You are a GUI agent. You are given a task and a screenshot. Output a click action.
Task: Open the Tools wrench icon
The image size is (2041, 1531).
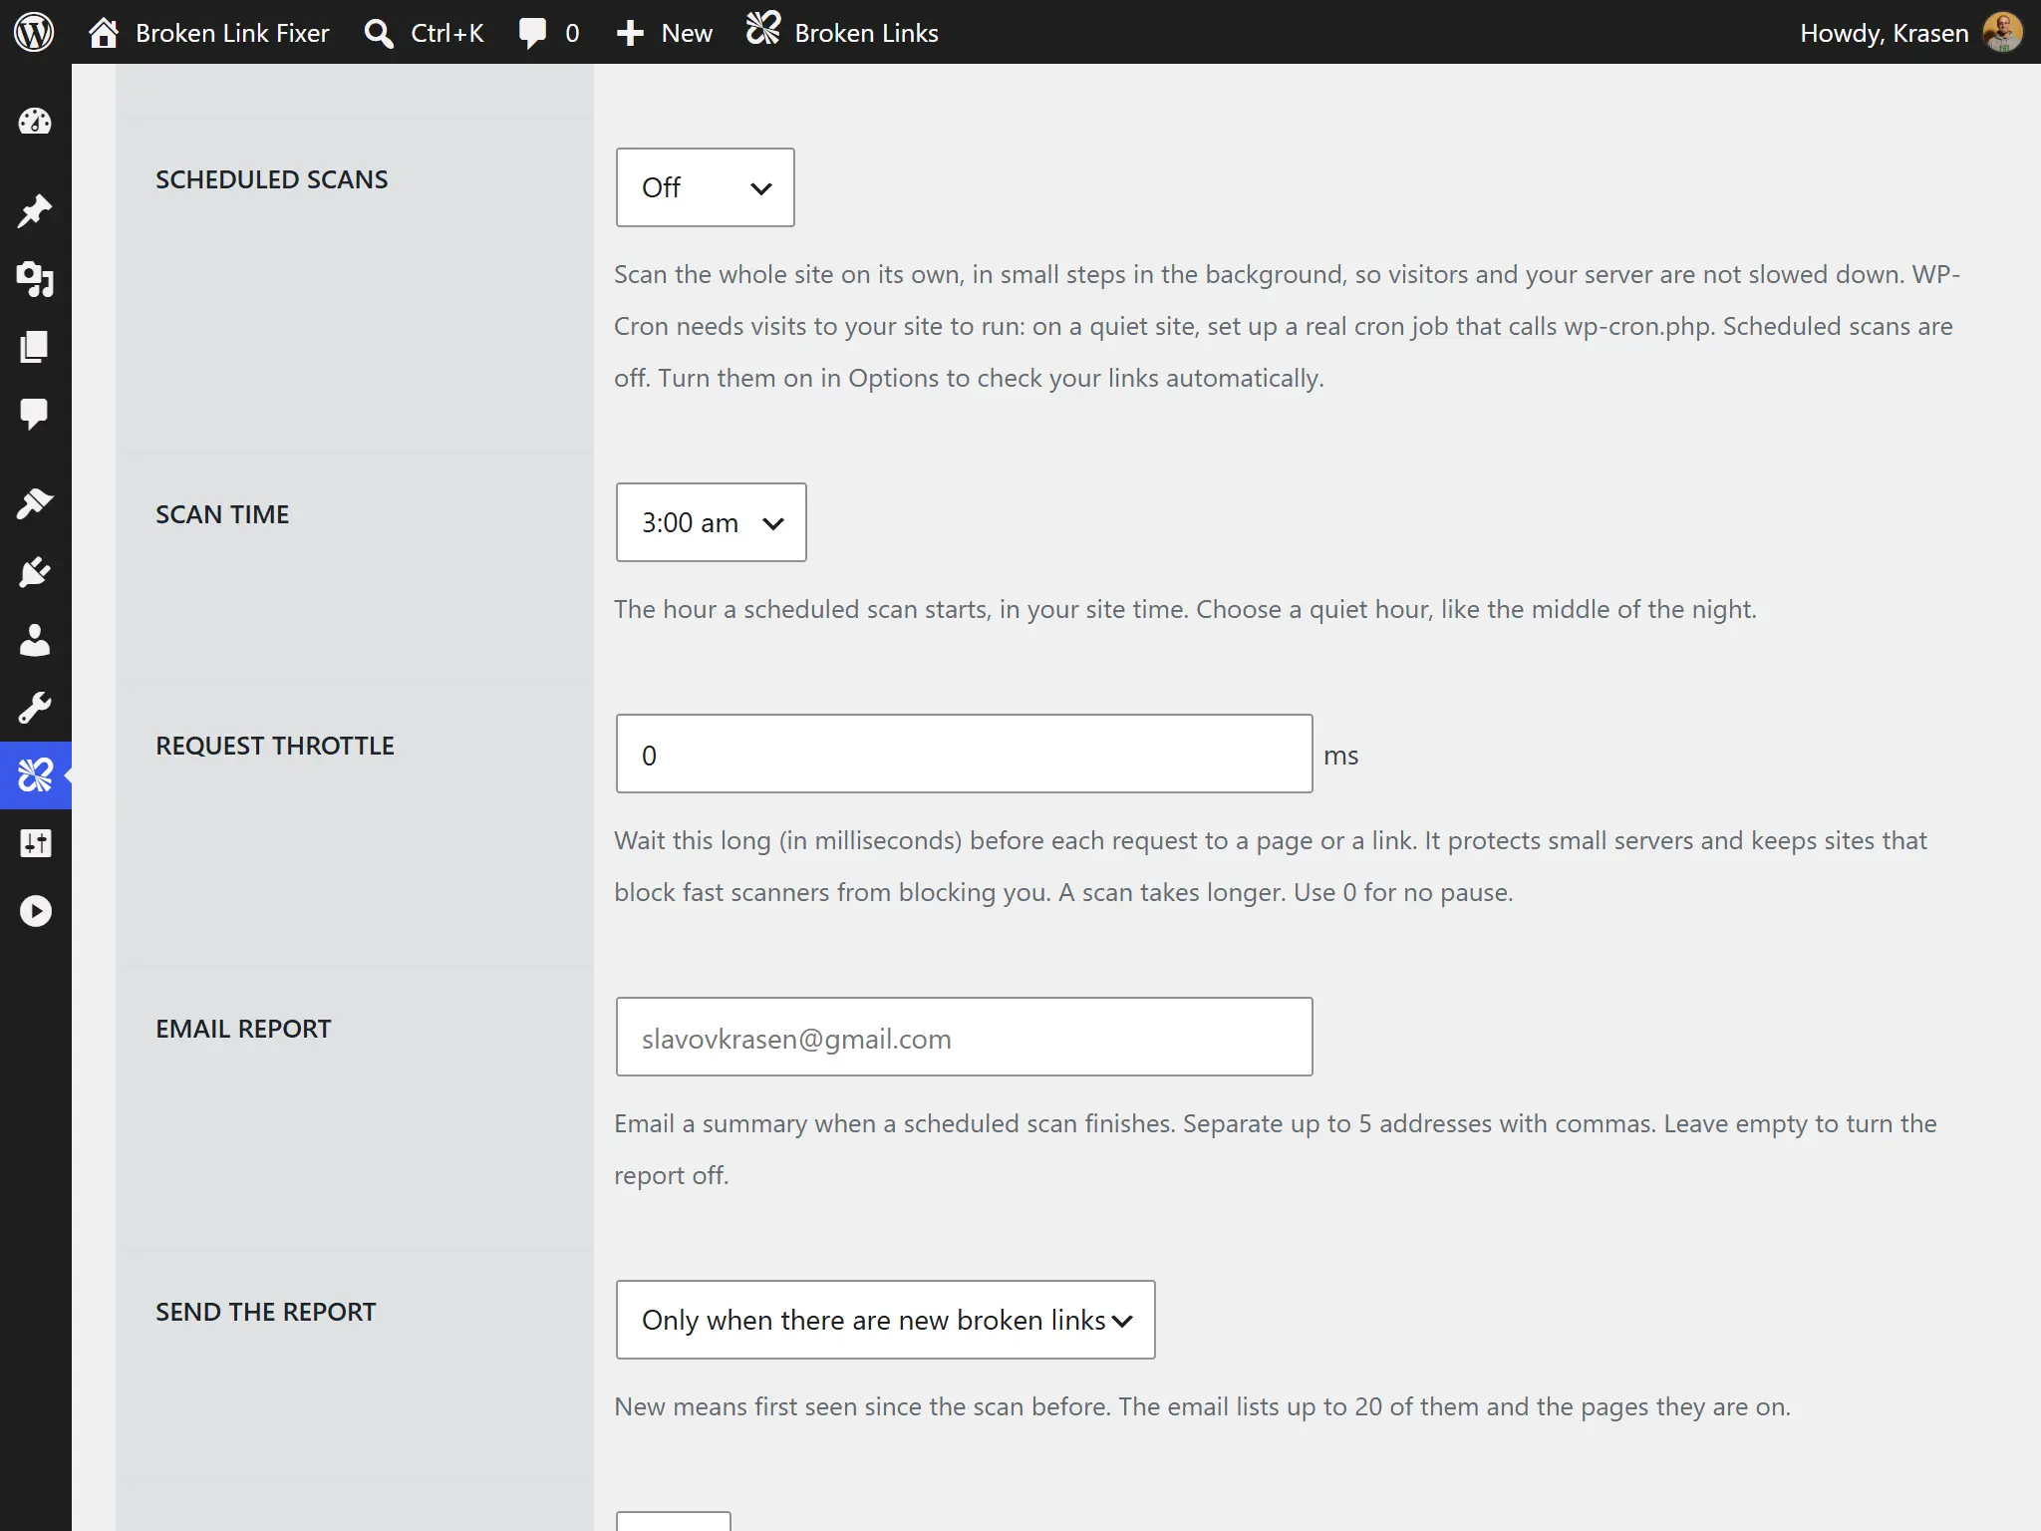[35, 708]
